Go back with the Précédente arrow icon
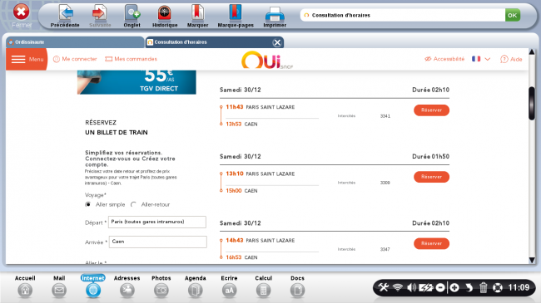The image size is (541, 303). [x=66, y=13]
